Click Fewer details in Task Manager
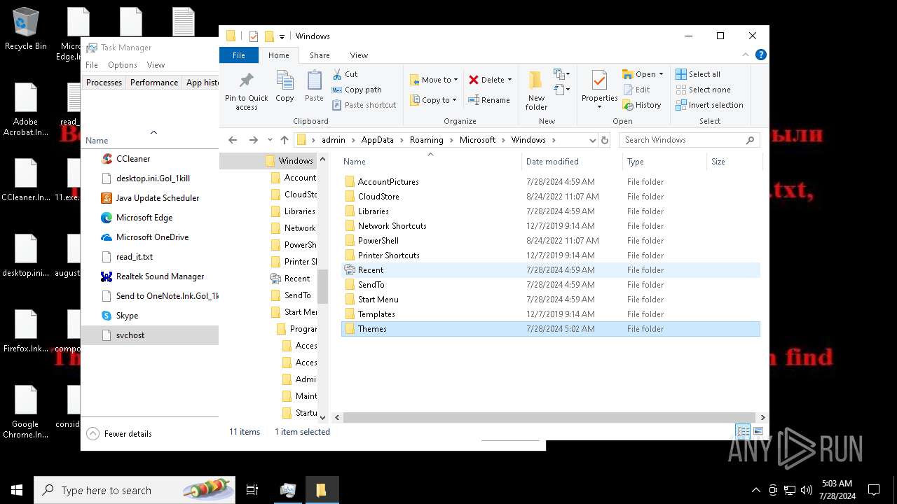 (119, 434)
